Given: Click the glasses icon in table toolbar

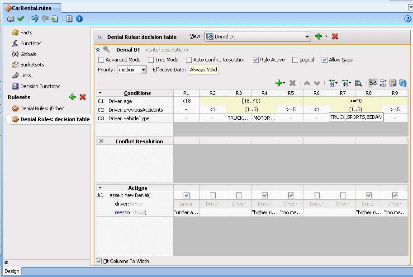Looking at the screenshot, I should tap(373, 83).
